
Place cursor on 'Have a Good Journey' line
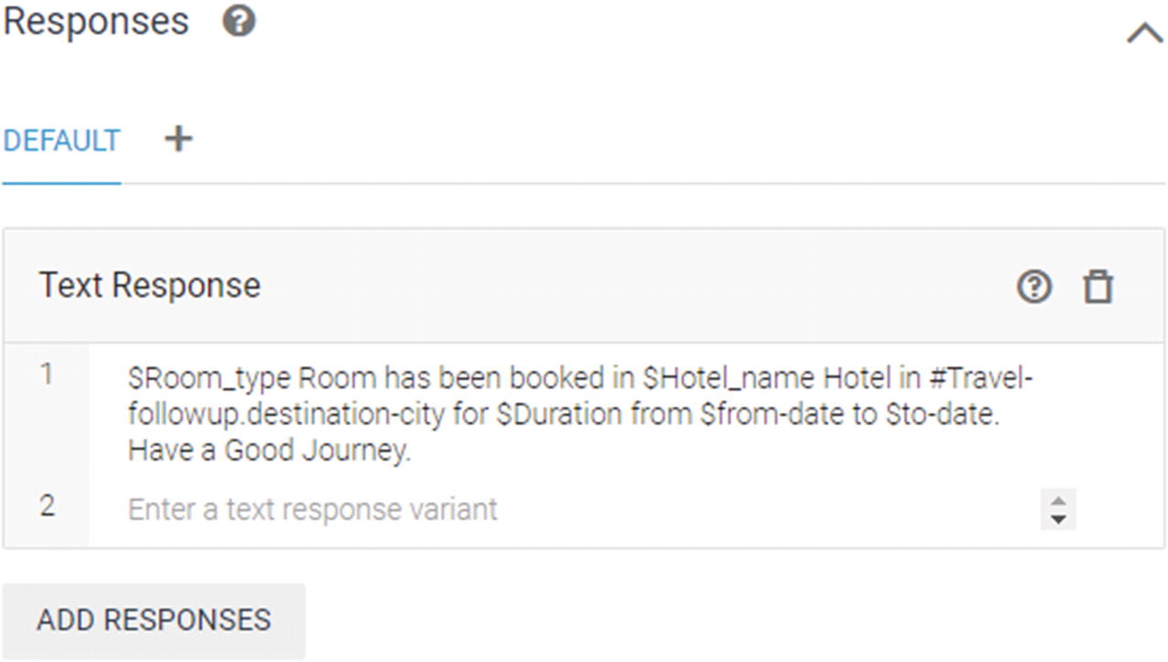269,450
